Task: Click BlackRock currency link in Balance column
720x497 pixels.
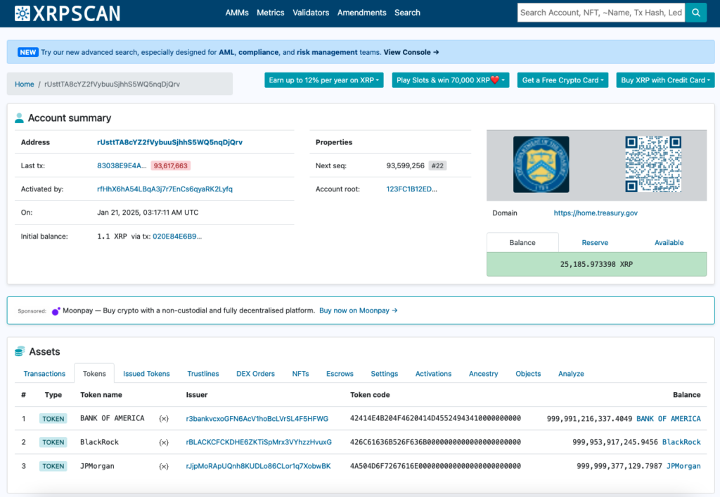Action: click(681, 442)
